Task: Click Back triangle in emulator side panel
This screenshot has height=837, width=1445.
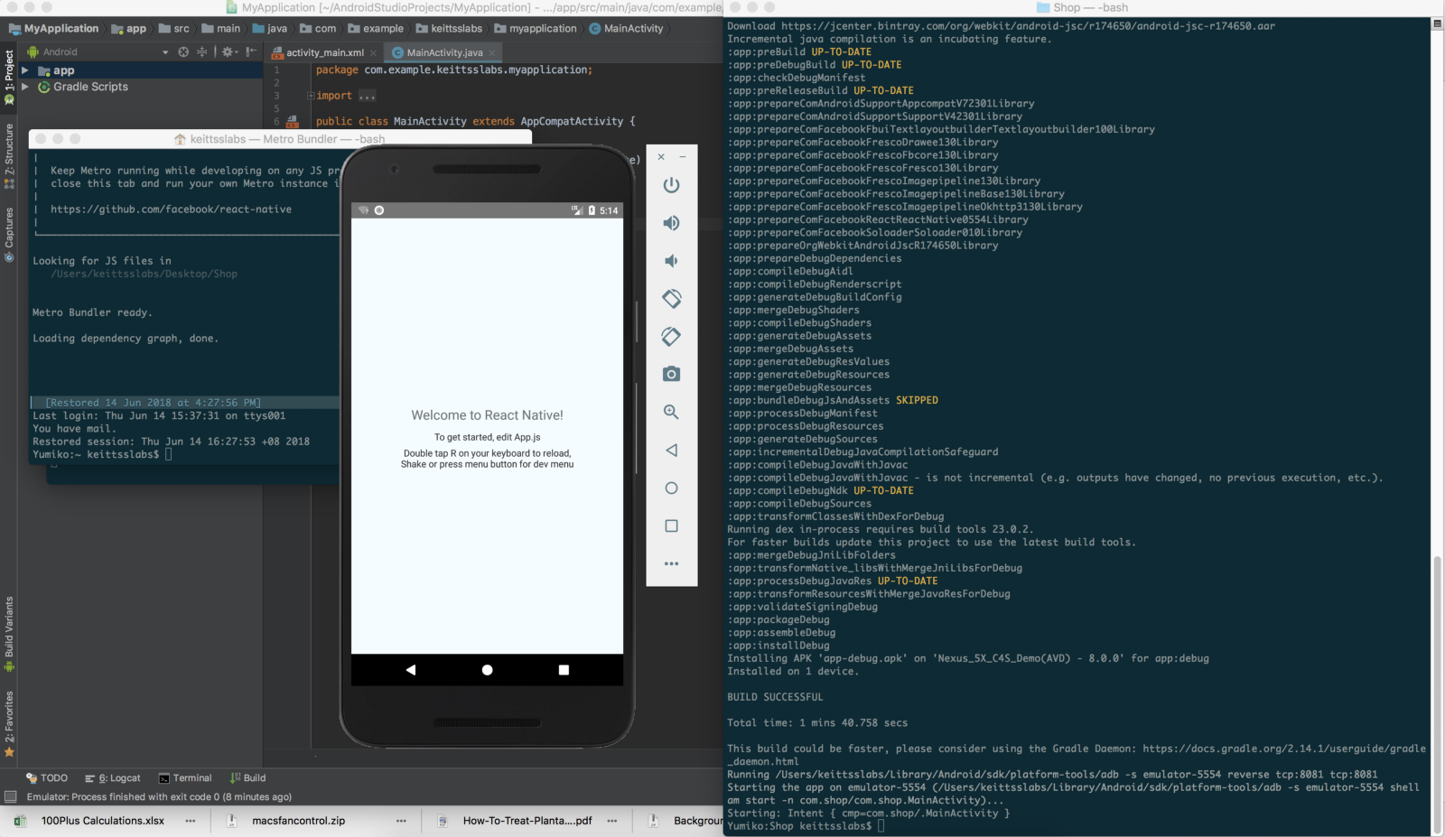Action: [671, 450]
